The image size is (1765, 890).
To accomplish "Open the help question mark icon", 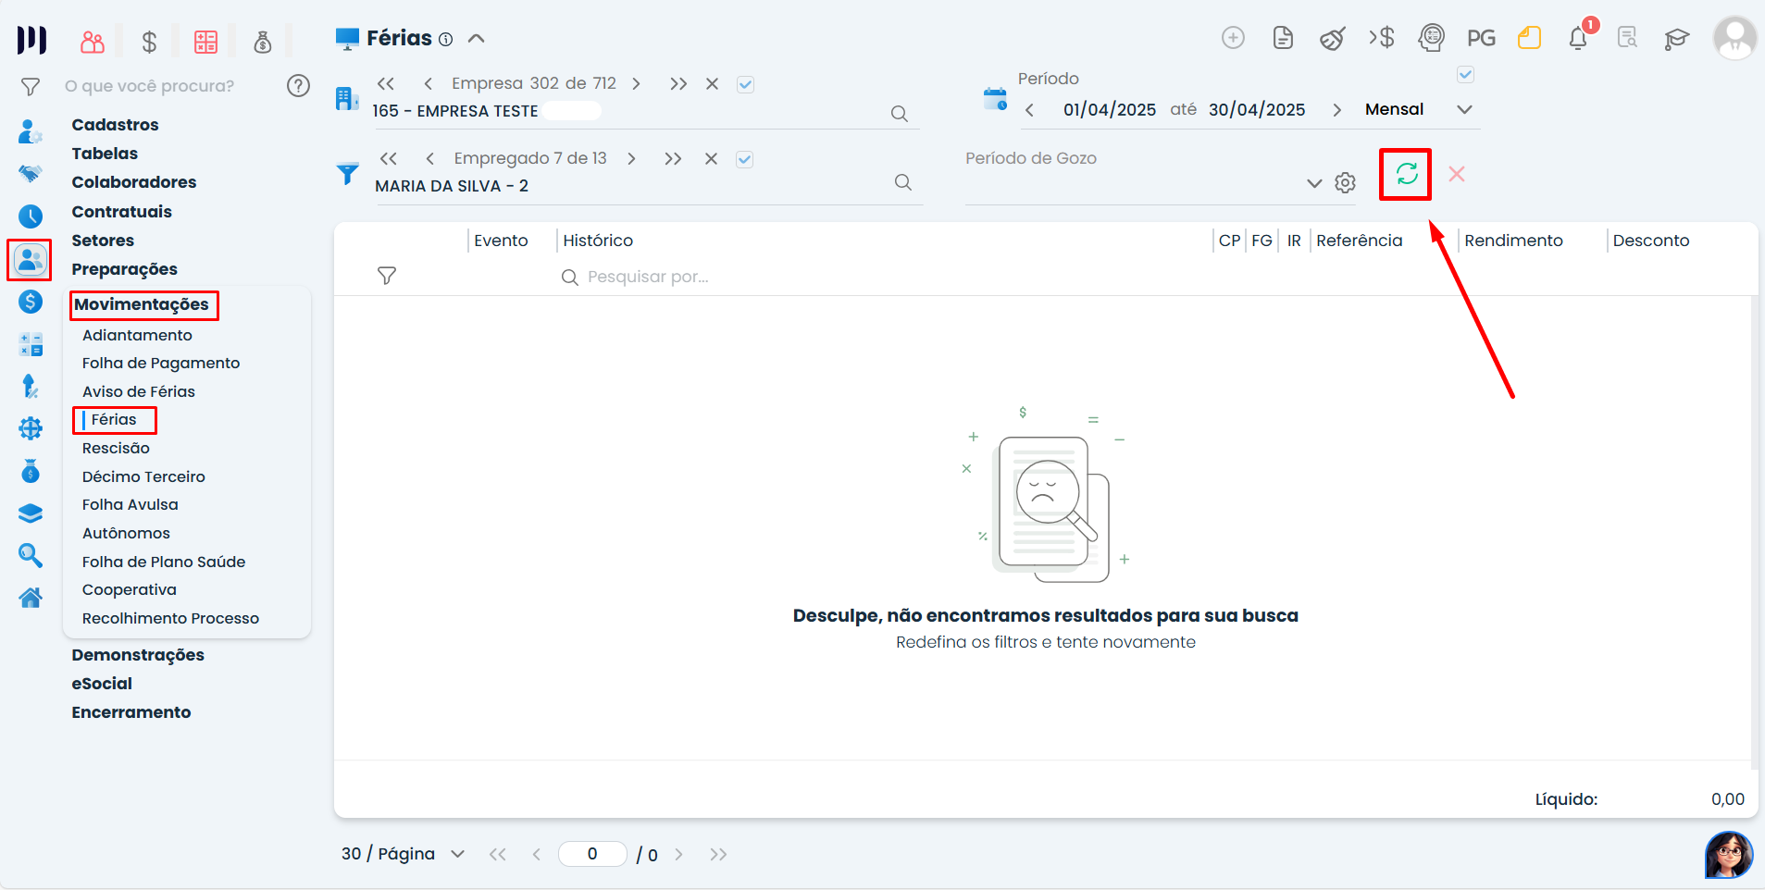I will [x=298, y=86].
